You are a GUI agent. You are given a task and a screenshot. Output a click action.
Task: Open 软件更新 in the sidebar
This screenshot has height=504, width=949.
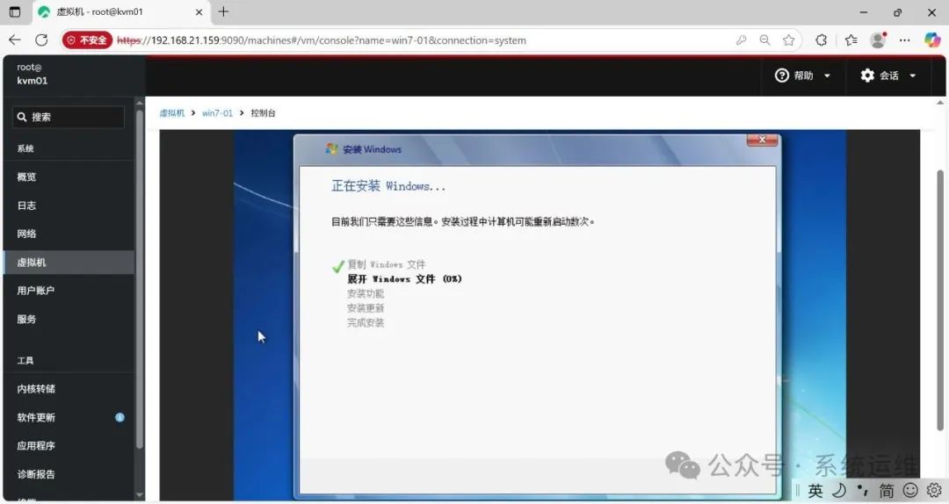click(x=69, y=417)
